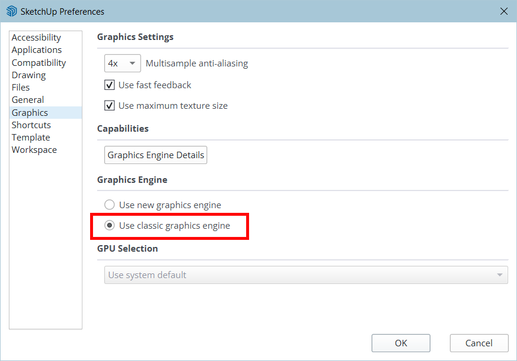Open the Files preferences section
The height and width of the screenshot is (361, 517).
tap(21, 88)
